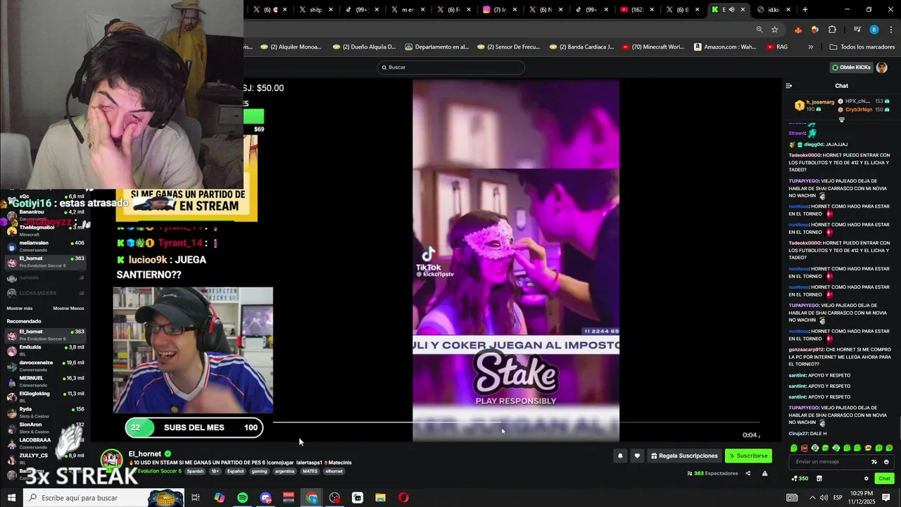Click the share icon next to viewers
The image size is (901, 507).
(x=748, y=473)
